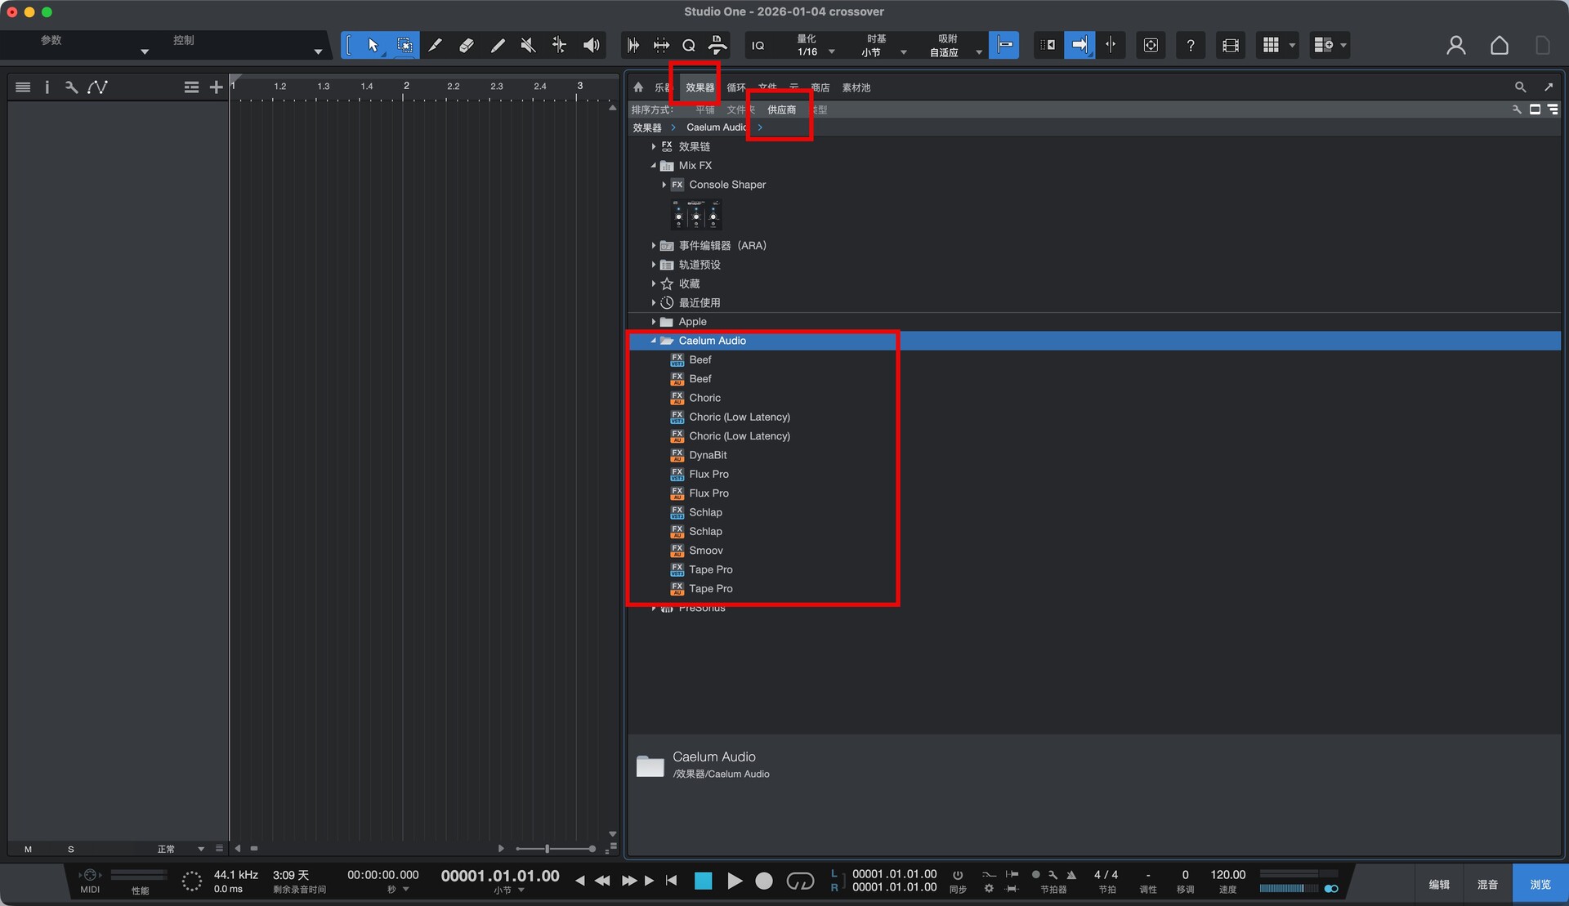Toggle snap to grid button
This screenshot has height=906, width=1569.
1004,45
